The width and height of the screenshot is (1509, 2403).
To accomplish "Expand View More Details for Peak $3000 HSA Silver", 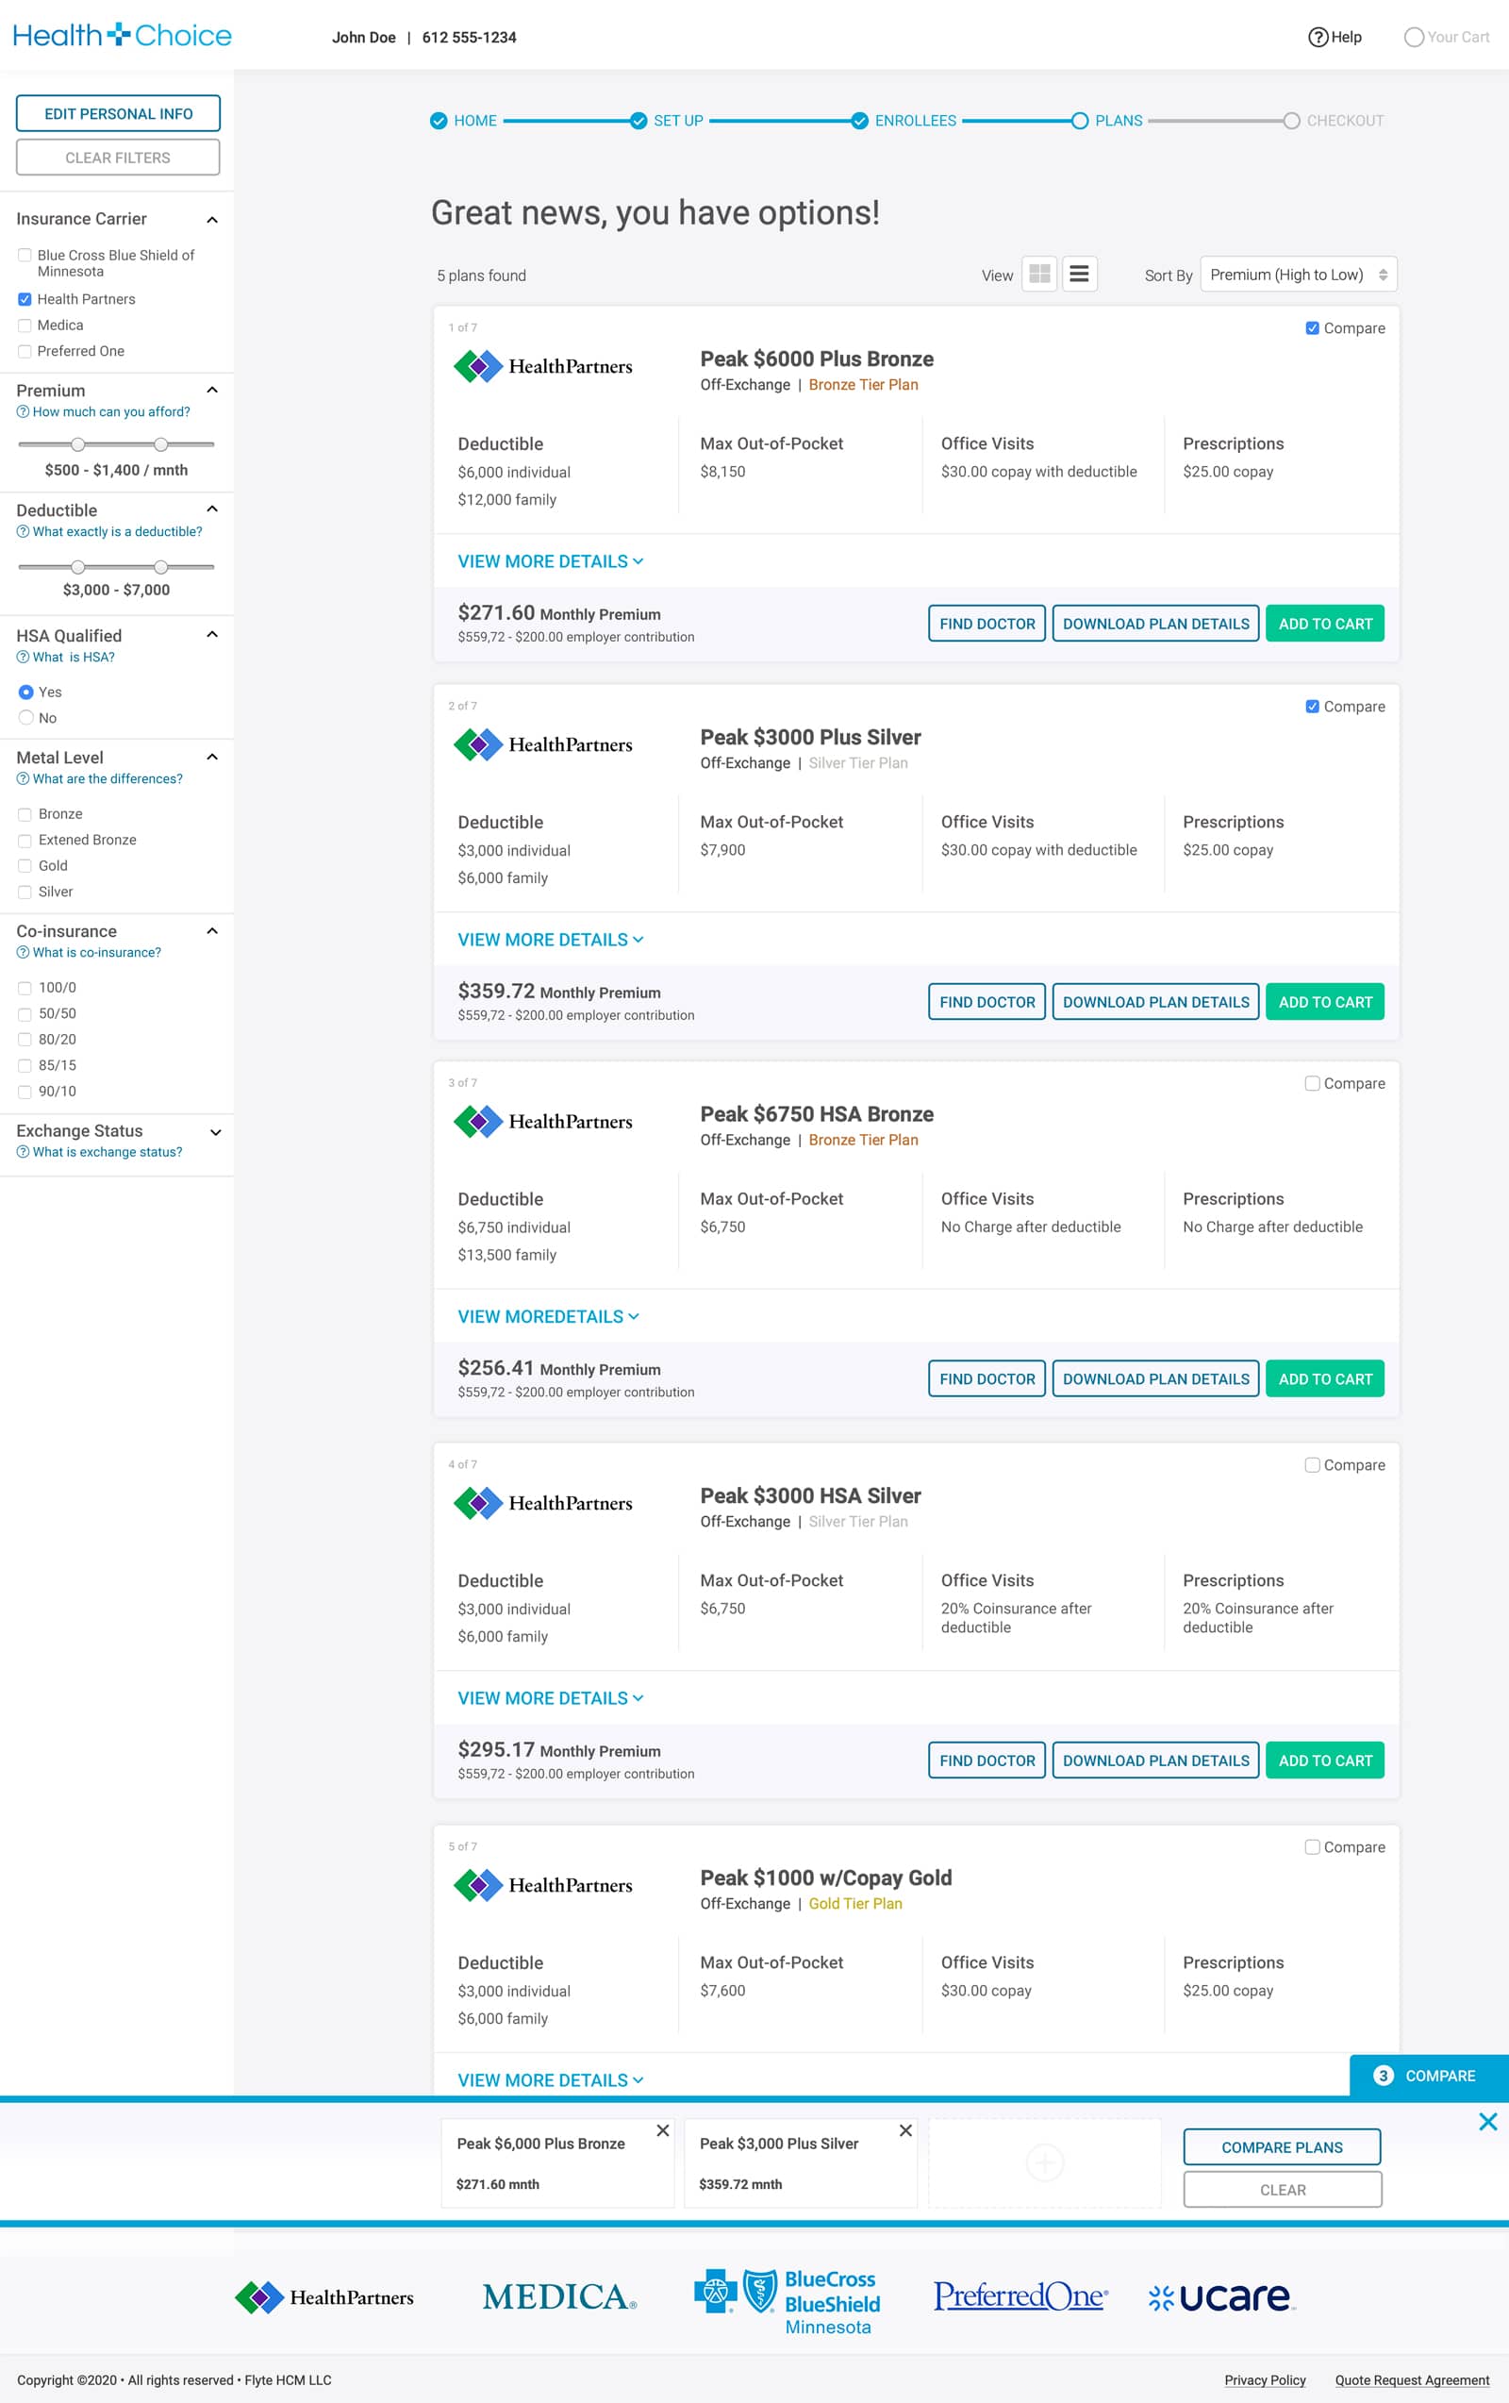I will [x=551, y=1698].
